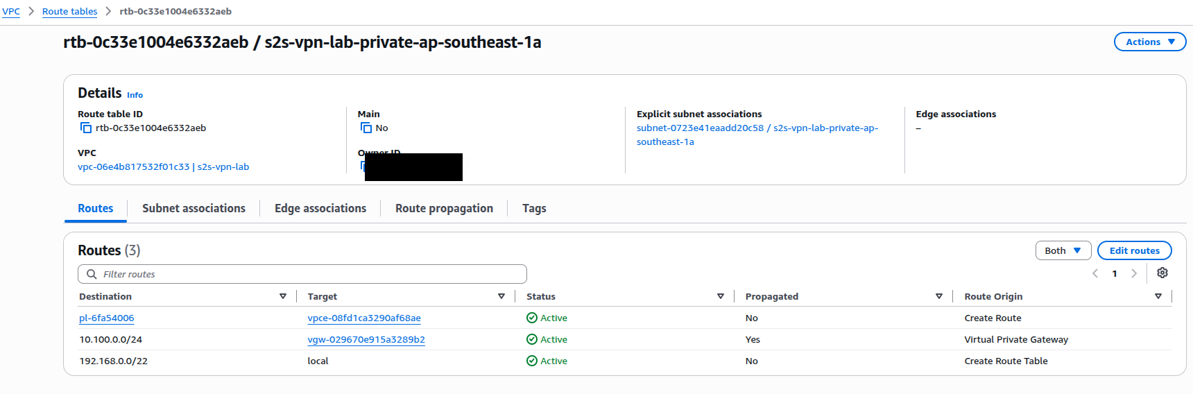This screenshot has width=1193, height=394.
Task: Click Active status icon for pl-6fa54006 row
Action: pos(532,318)
